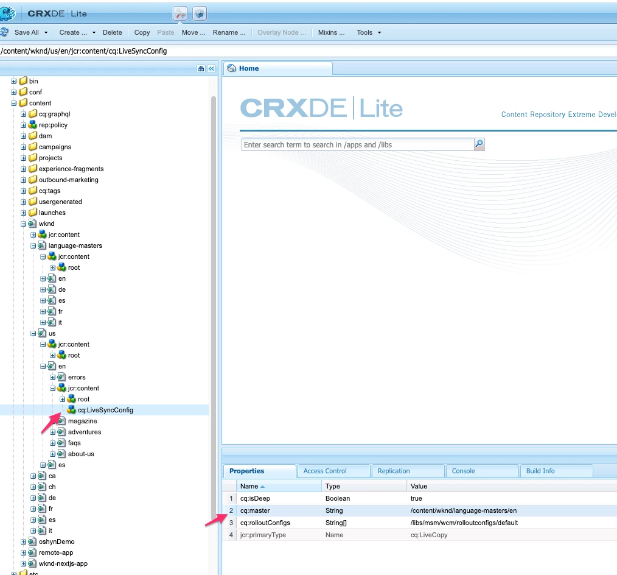Switch to the Access Control tab
Viewport: 617px width, 575px height.
tap(333, 471)
